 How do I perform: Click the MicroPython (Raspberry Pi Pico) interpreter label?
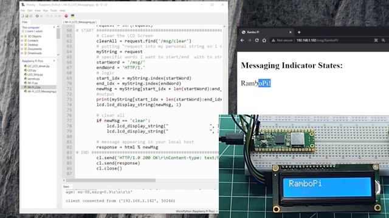click(195, 211)
